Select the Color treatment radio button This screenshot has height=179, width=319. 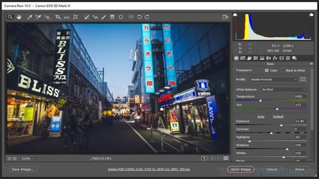click(x=266, y=70)
